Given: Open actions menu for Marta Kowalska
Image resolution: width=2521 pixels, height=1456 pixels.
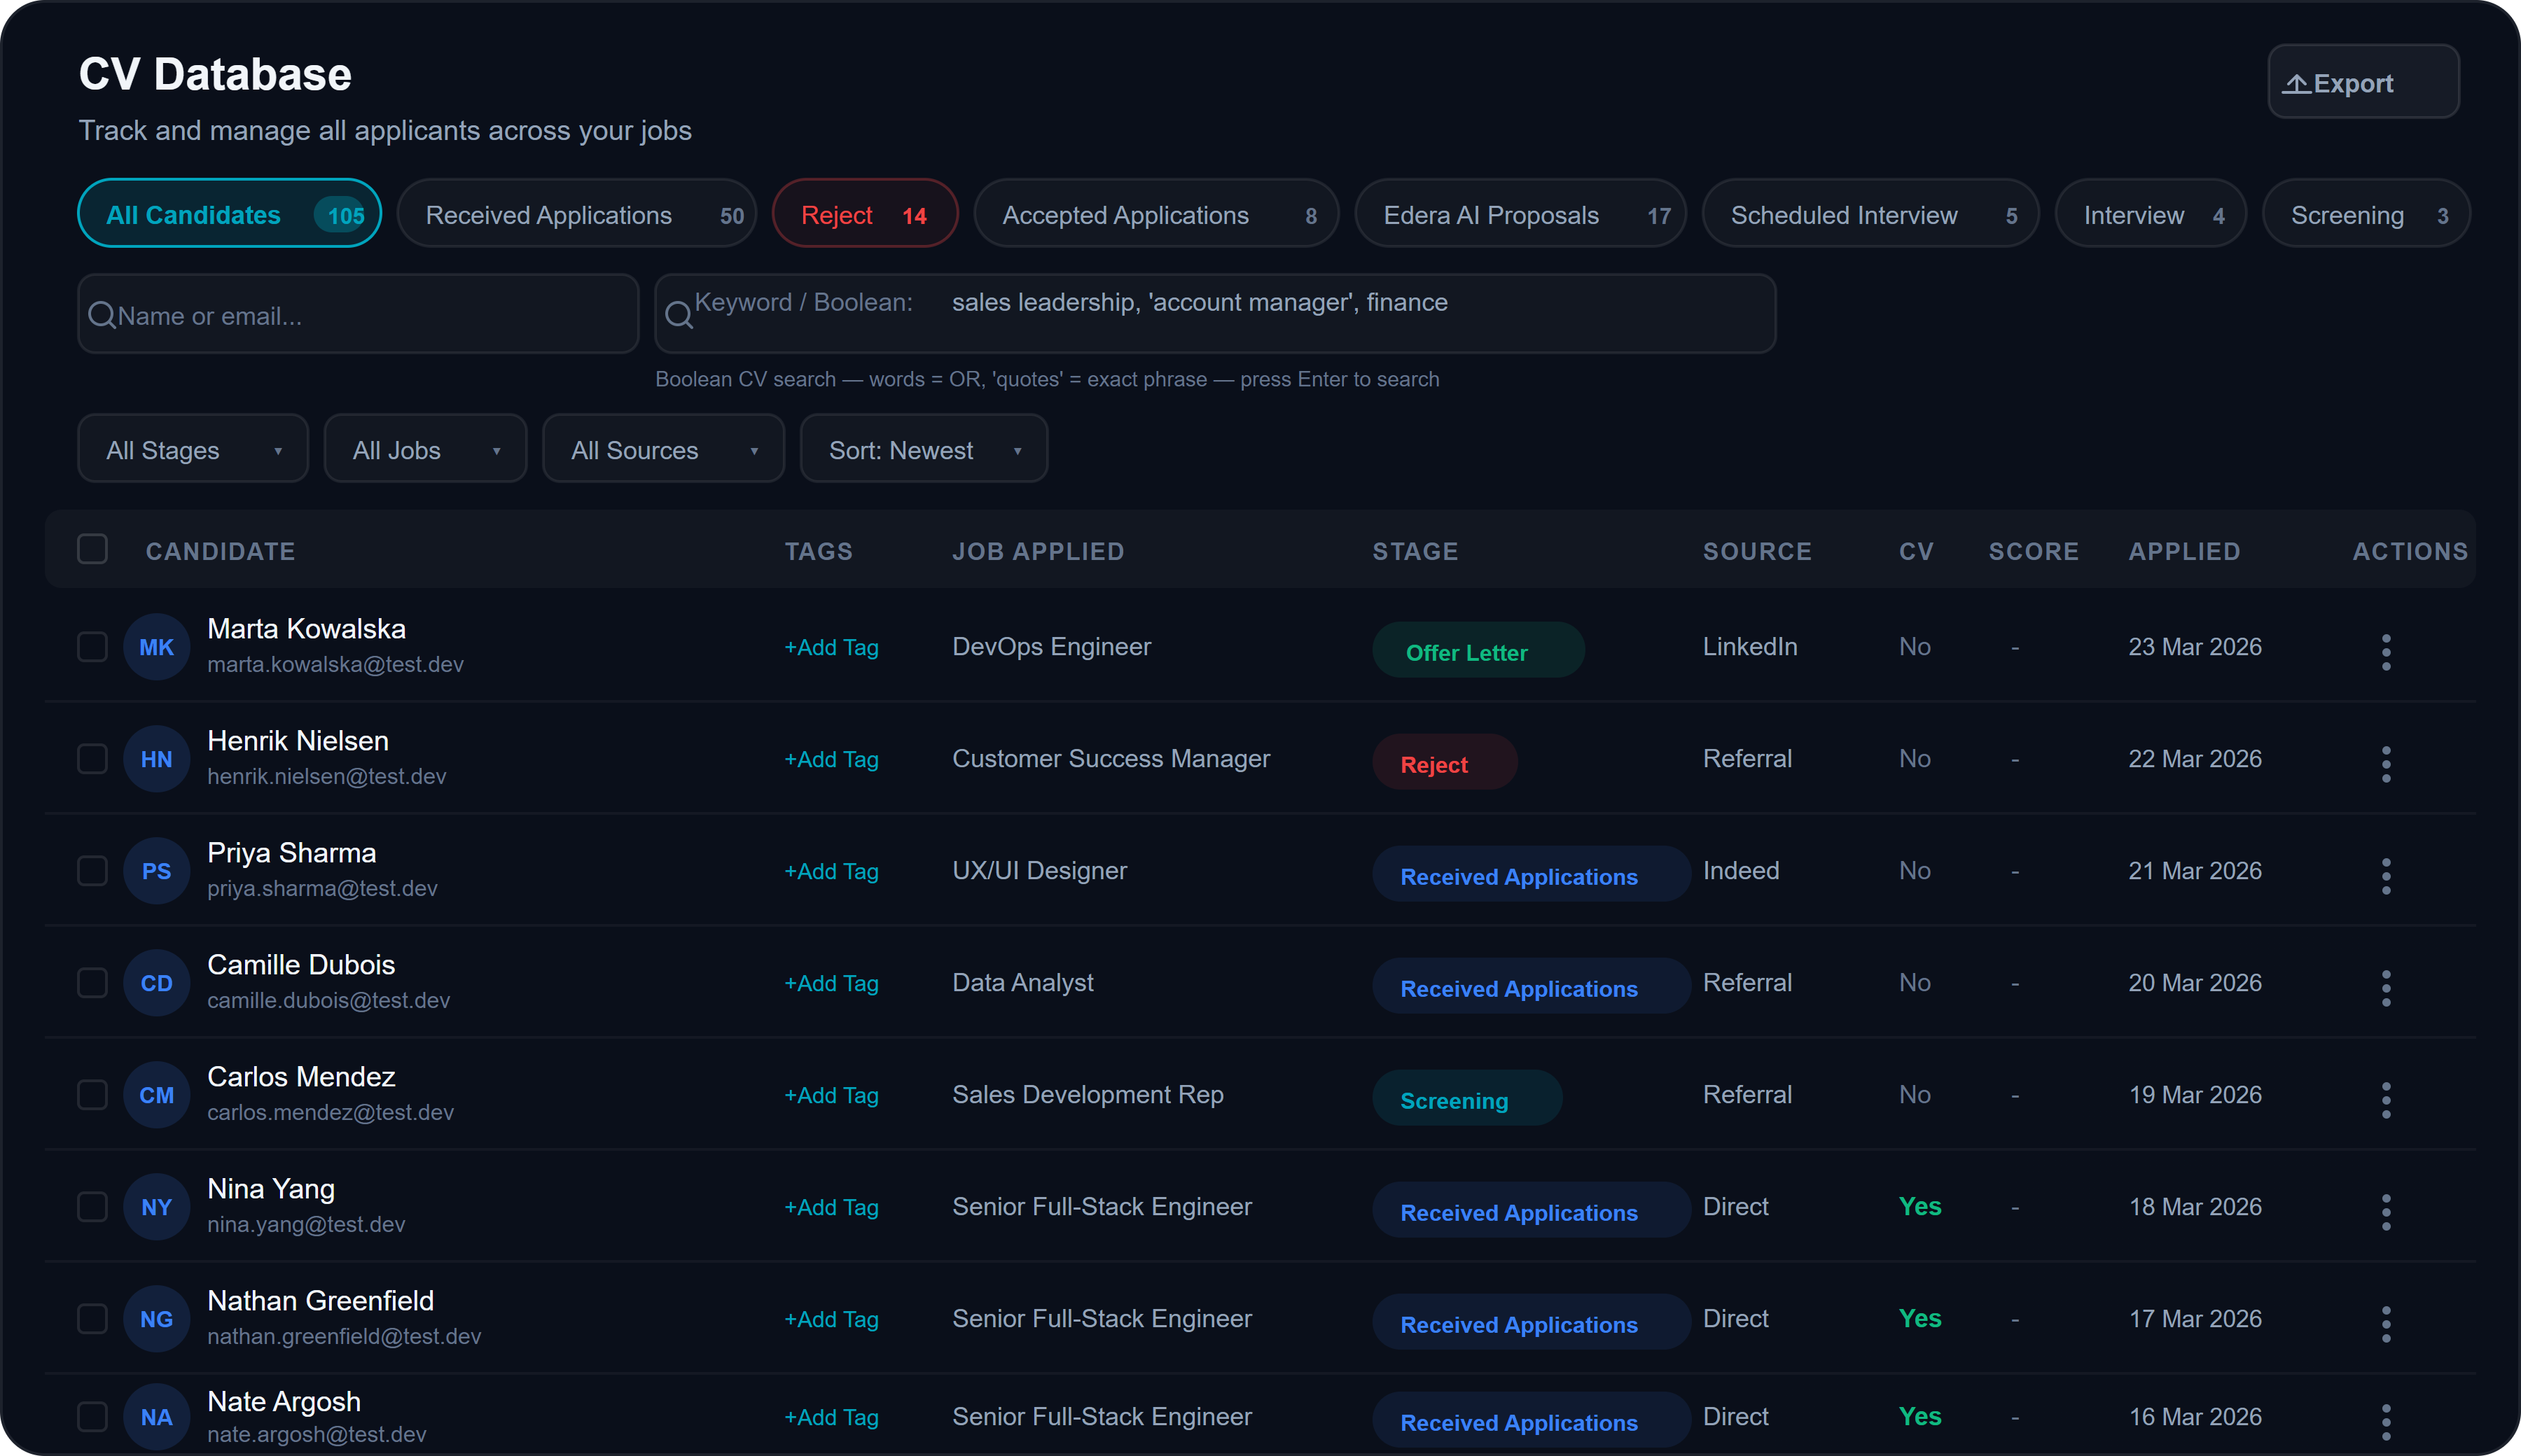Looking at the screenshot, I should pos(2386,652).
